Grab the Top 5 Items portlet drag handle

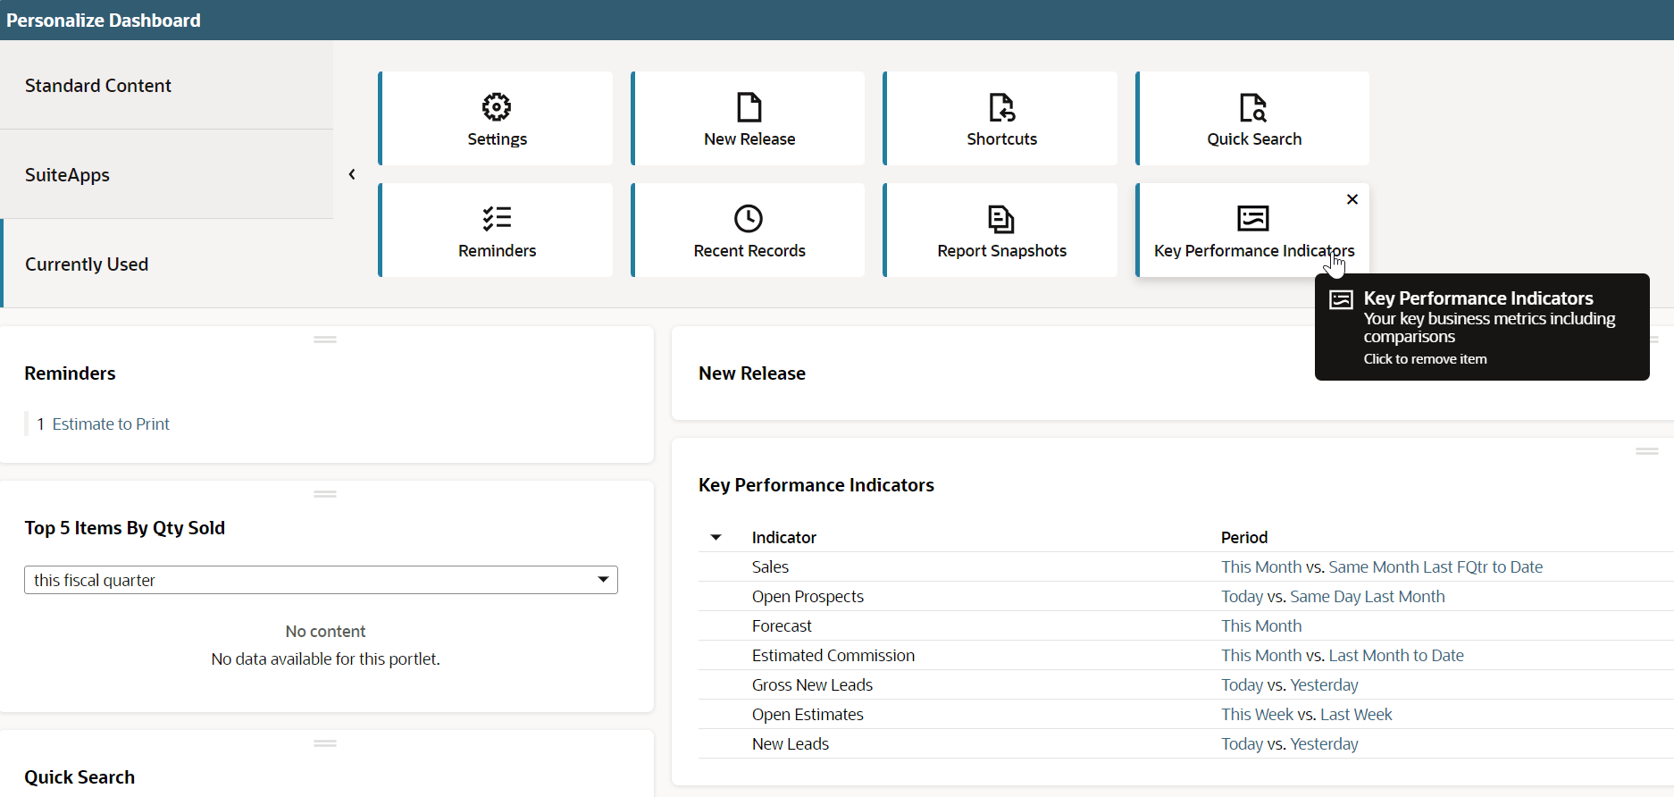tap(325, 494)
